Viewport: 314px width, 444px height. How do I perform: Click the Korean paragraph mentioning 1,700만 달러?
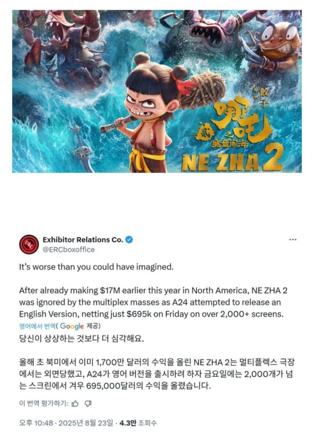(156, 374)
